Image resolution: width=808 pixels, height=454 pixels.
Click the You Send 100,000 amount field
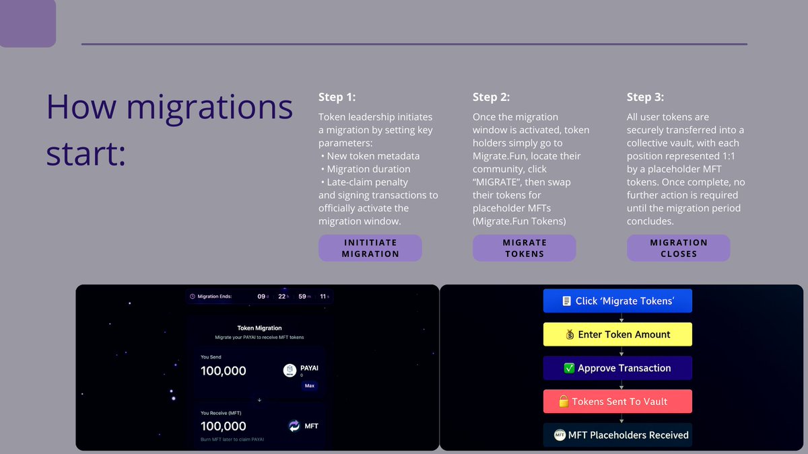(224, 371)
